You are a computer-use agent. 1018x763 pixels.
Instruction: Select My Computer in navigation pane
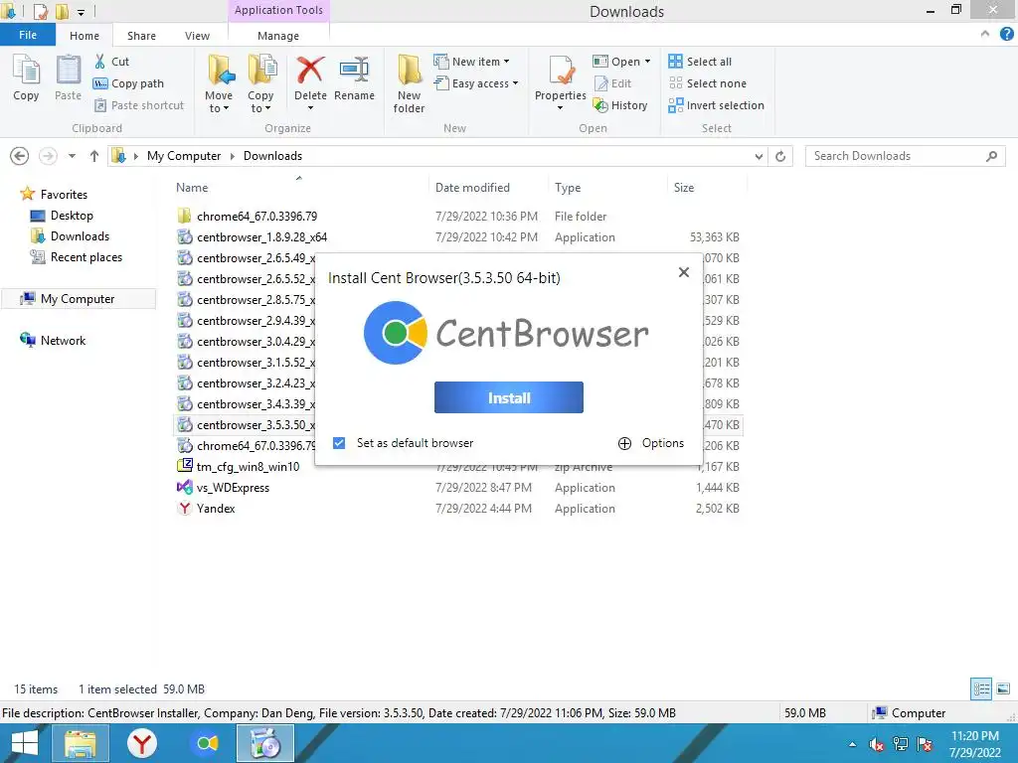click(x=78, y=298)
